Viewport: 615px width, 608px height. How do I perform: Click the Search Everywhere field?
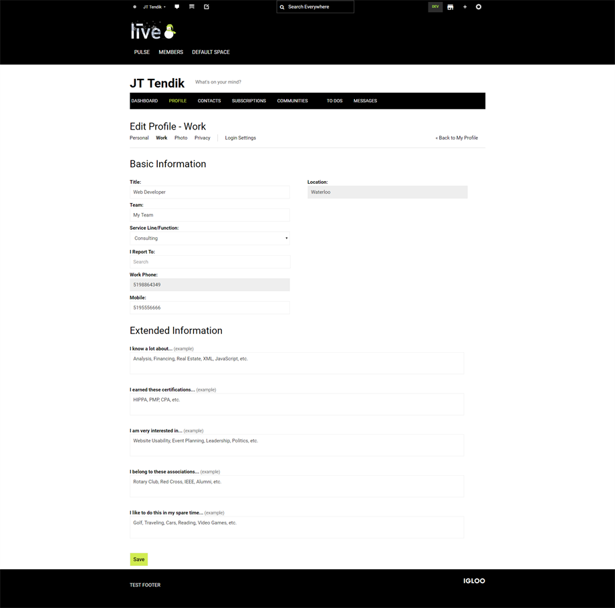[316, 7]
